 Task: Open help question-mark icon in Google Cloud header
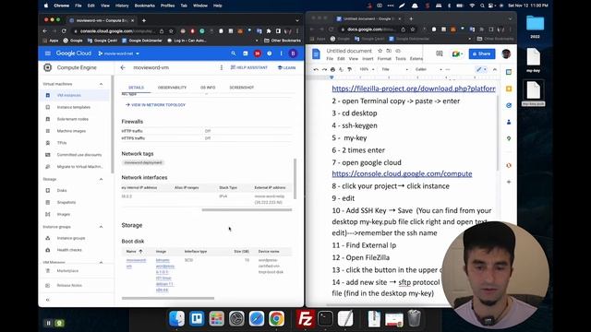pyautogui.click(x=269, y=53)
